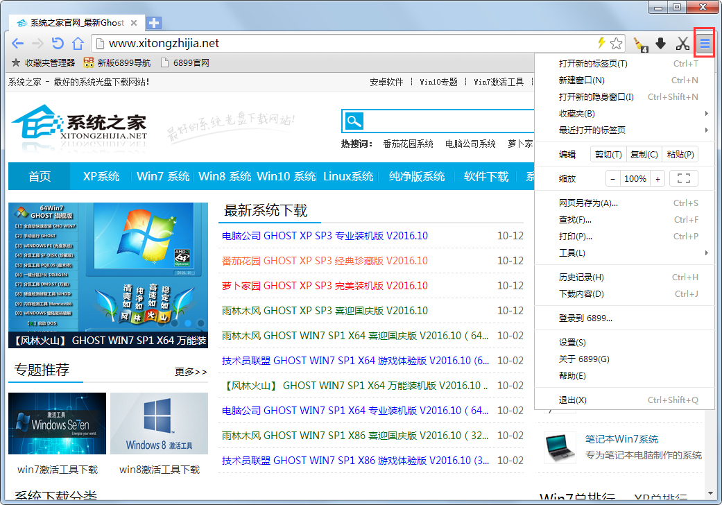Viewport: 722px width, 505px height.
Task: Open the 纯净版系统 navigation link
Action: [417, 176]
